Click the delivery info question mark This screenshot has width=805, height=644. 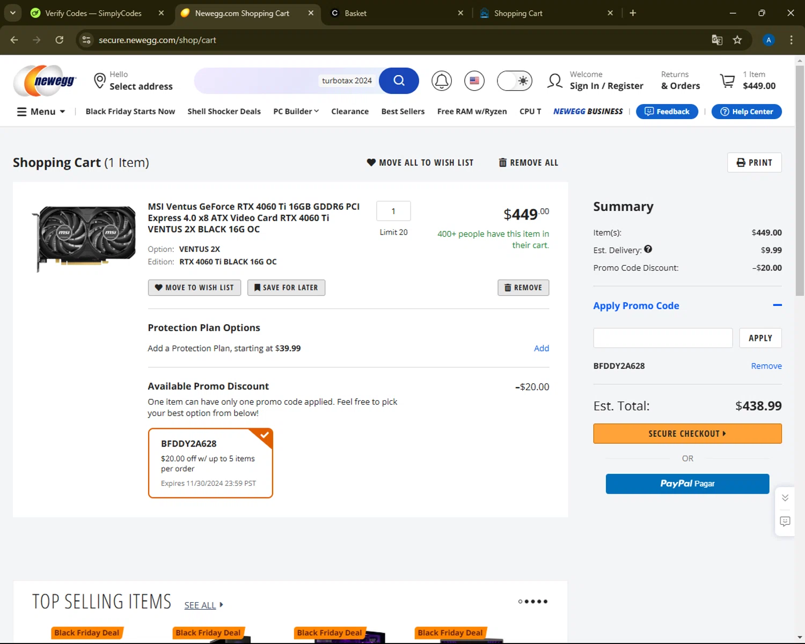click(x=648, y=249)
